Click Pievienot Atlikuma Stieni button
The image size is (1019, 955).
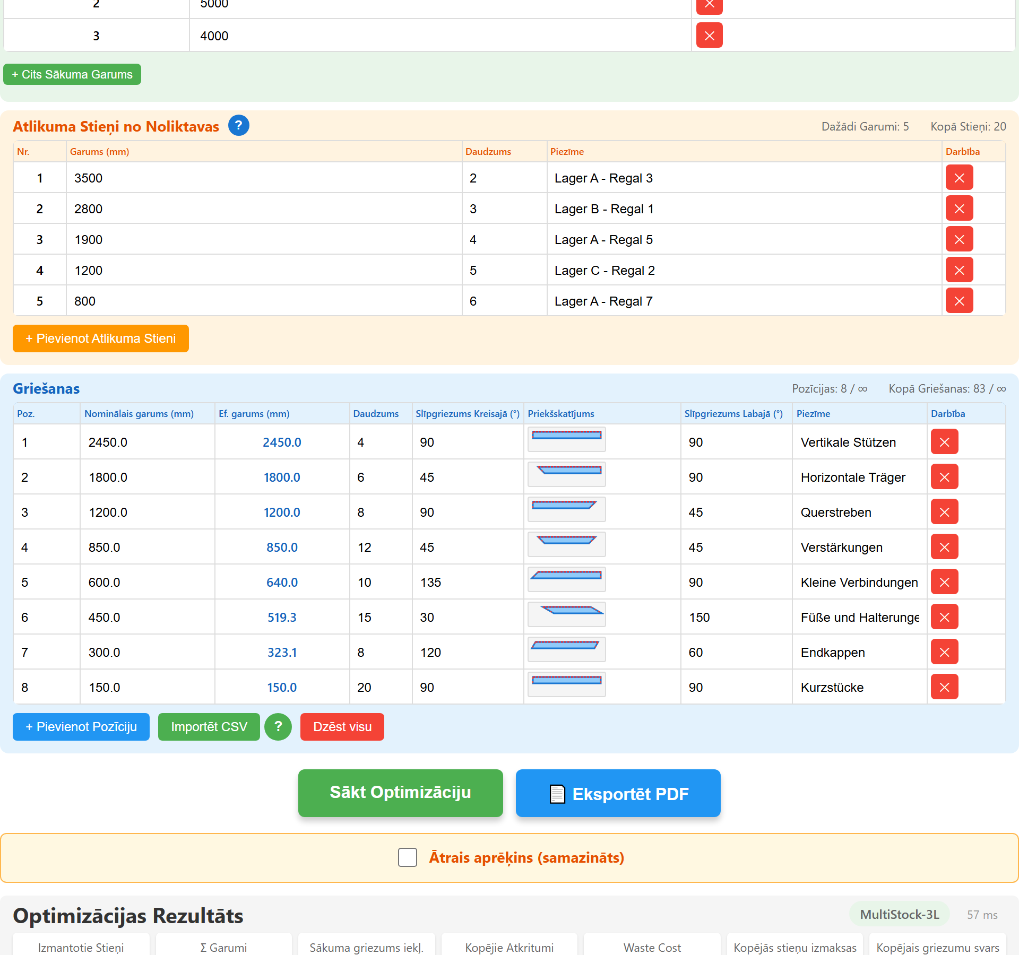[x=101, y=338]
